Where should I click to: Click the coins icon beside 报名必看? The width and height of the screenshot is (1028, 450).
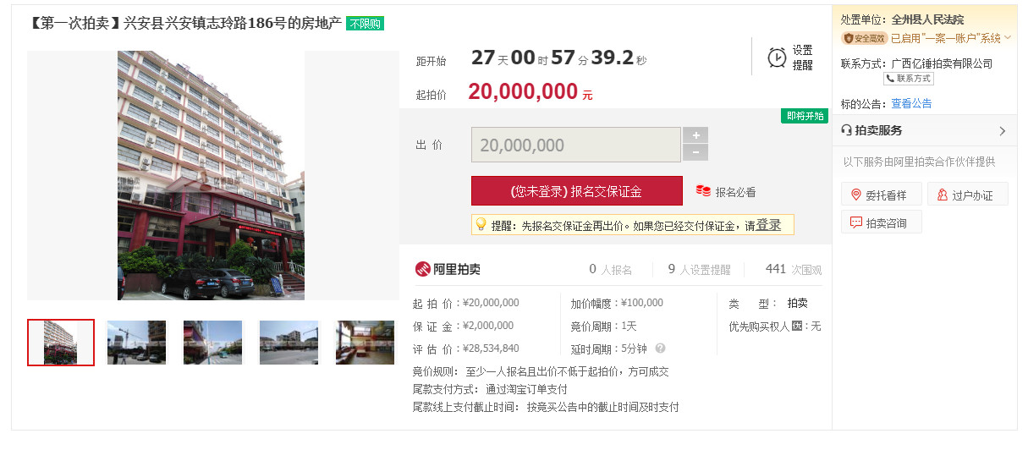click(703, 191)
